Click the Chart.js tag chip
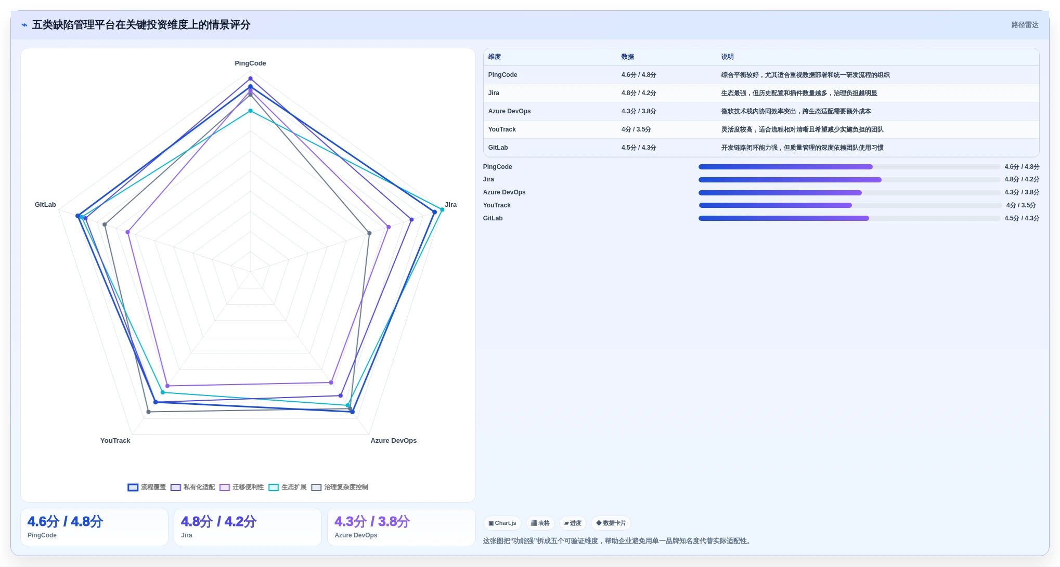The width and height of the screenshot is (1060, 567). point(502,523)
